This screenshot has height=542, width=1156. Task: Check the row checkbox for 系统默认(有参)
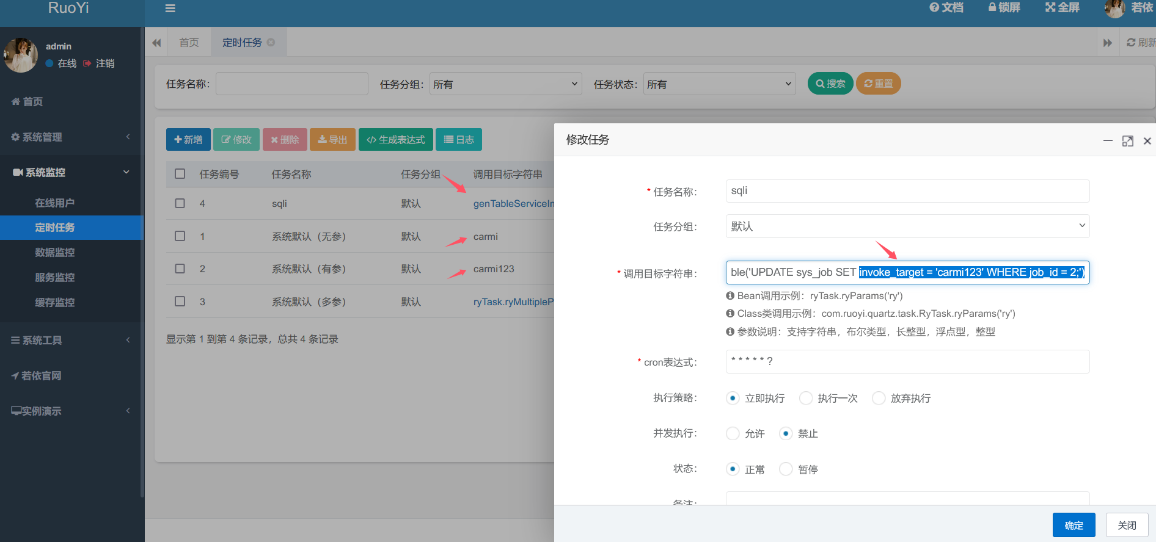click(x=180, y=269)
